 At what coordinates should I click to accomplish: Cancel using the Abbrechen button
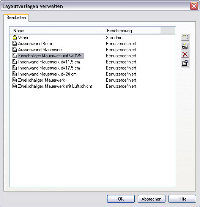tap(151, 199)
